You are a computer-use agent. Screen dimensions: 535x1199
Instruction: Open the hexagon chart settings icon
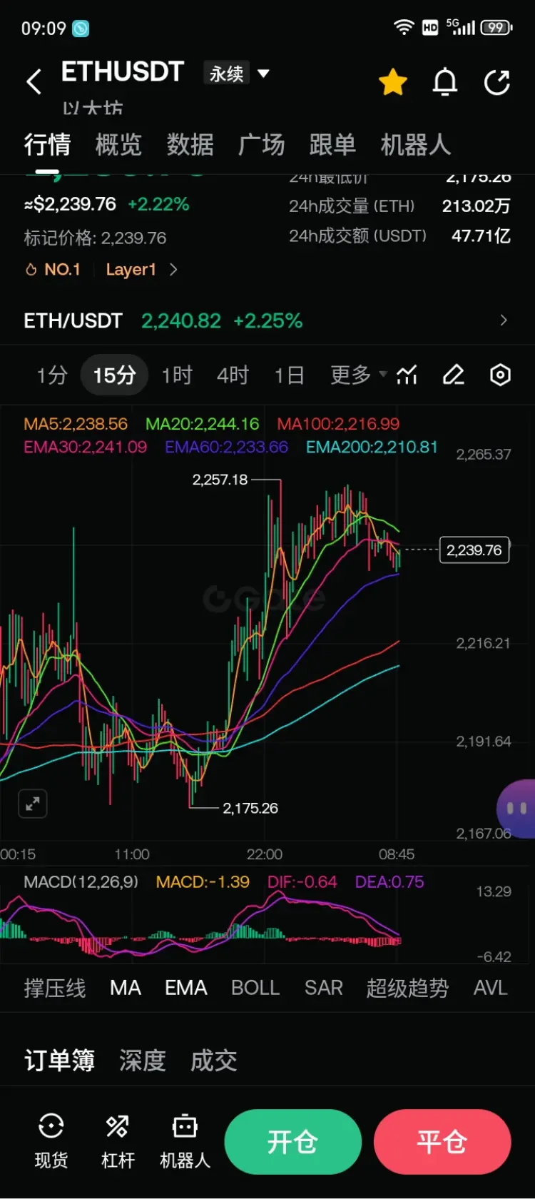tap(501, 375)
